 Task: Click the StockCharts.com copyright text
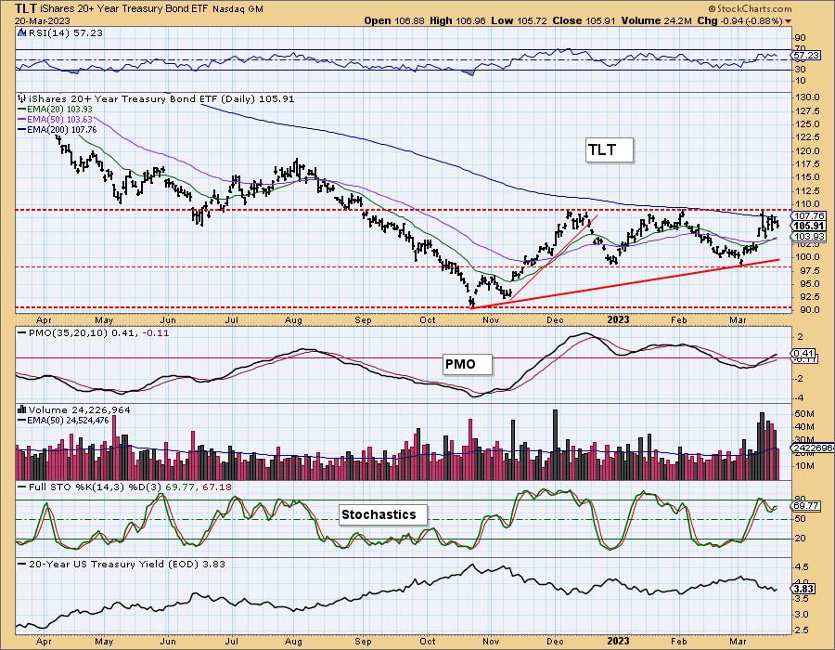(x=750, y=8)
